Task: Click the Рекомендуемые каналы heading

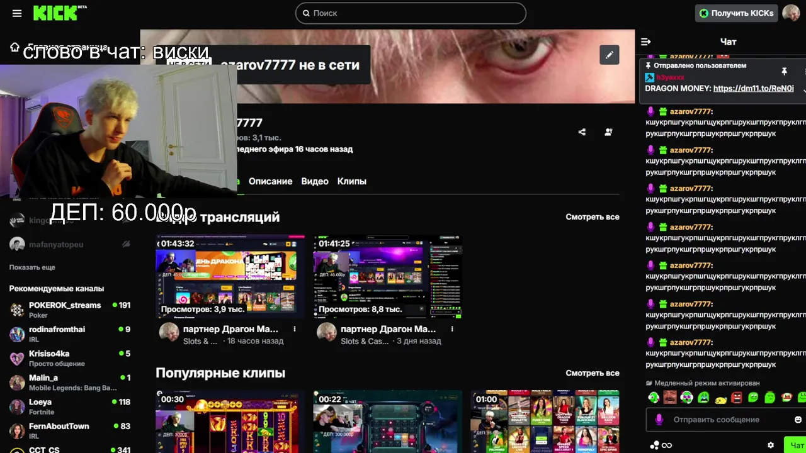Action: point(57,289)
